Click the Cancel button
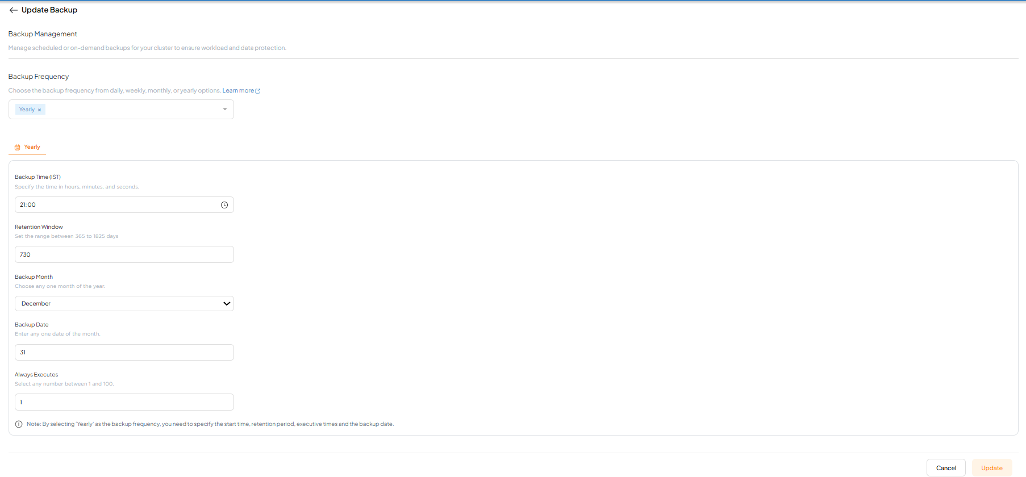The width and height of the screenshot is (1026, 477). [946, 468]
